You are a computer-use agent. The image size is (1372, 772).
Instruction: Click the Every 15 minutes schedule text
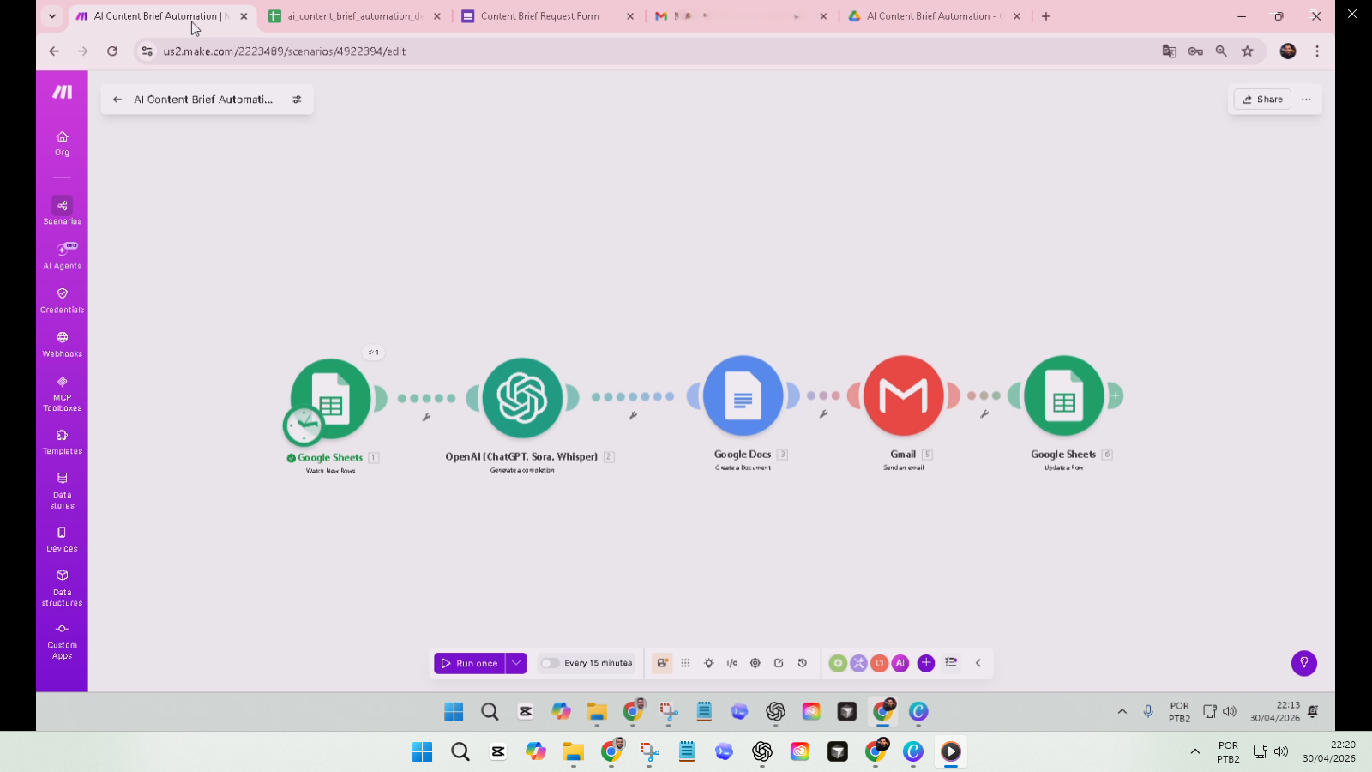(599, 663)
